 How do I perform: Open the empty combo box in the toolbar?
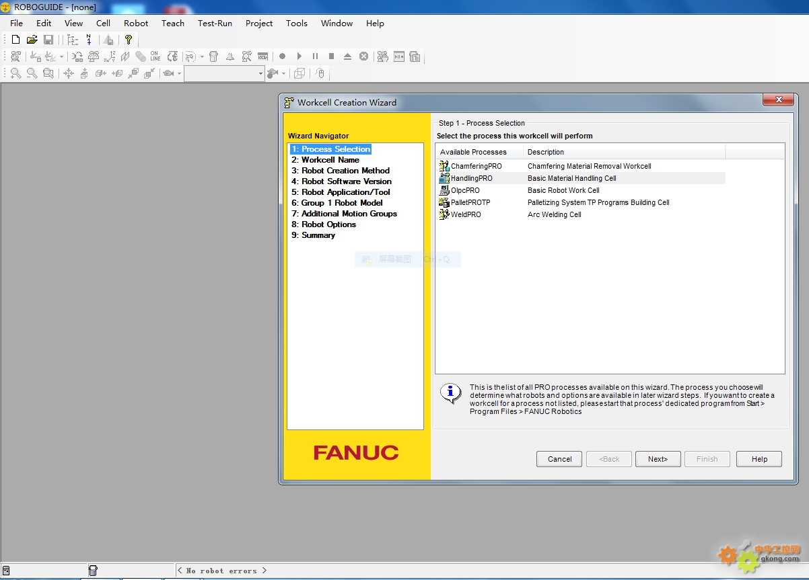tap(224, 73)
